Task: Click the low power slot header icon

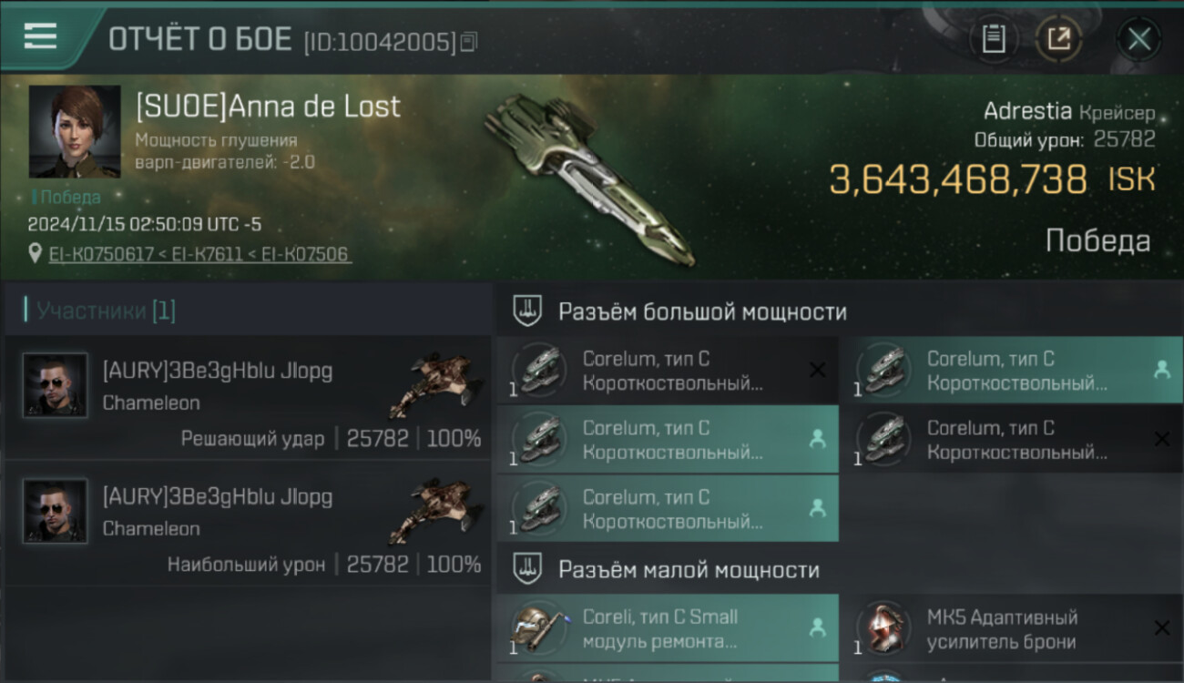Action: pos(527,570)
